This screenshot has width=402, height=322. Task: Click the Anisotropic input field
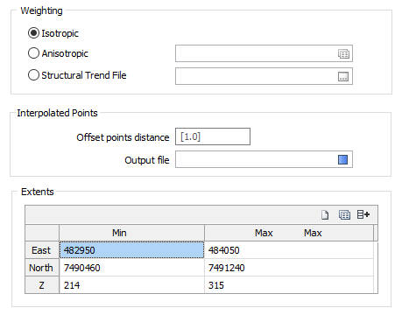[264, 53]
